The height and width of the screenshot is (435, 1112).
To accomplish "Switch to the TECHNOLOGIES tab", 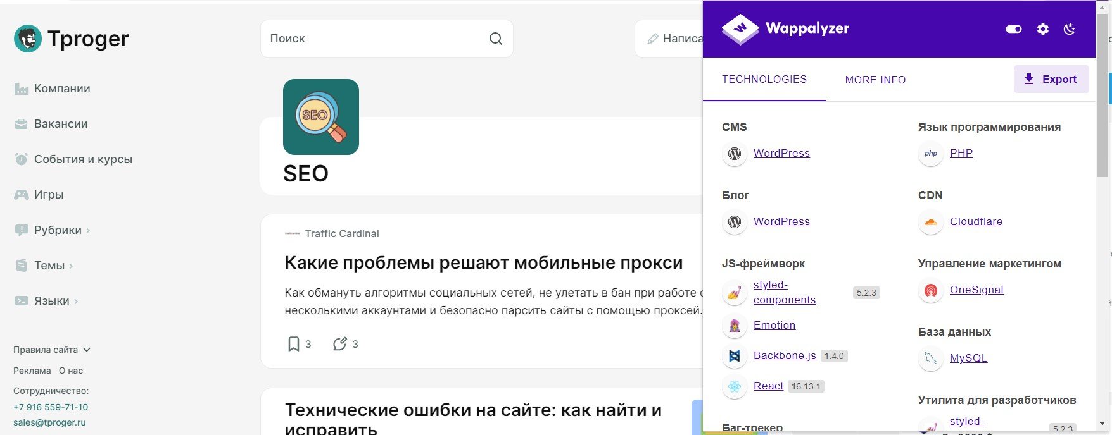I will (764, 79).
